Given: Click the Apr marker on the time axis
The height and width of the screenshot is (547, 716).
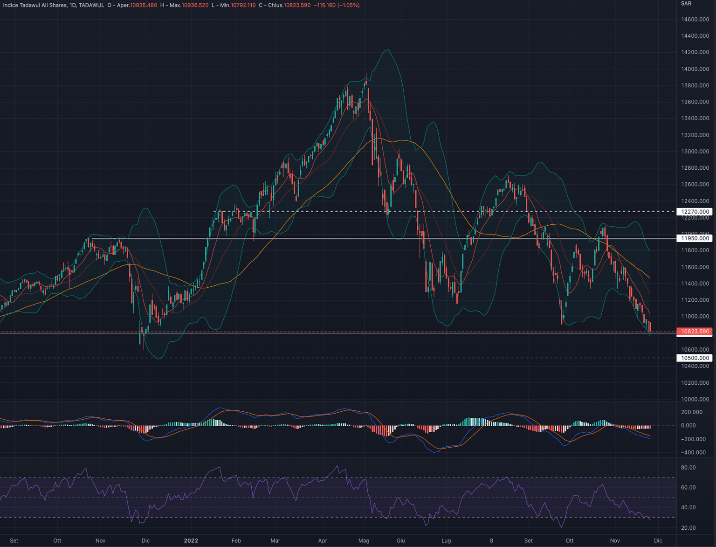Looking at the screenshot, I should coord(323,541).
